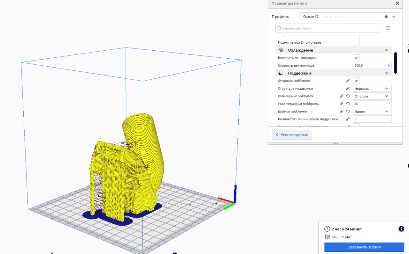Click the 2 часа 24 минут time estimate

tap(347, 229)
